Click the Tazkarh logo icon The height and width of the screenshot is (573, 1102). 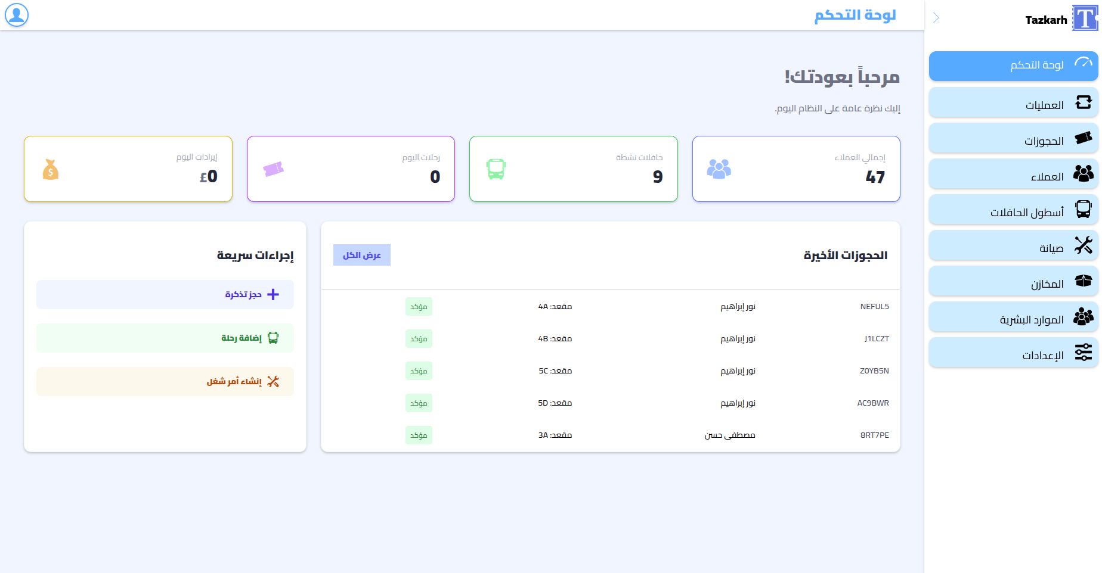[x=1084, y=18]
